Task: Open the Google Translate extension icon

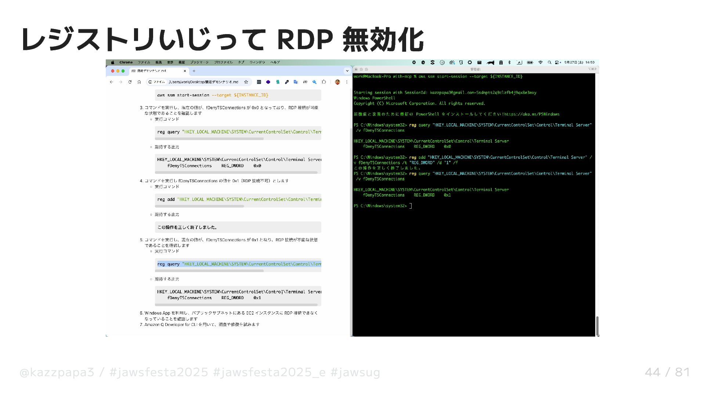Action: 296,82
